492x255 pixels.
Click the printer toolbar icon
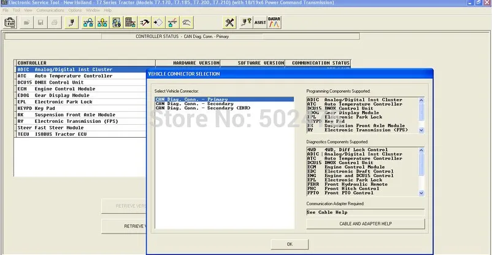click(x=54, y=23)
